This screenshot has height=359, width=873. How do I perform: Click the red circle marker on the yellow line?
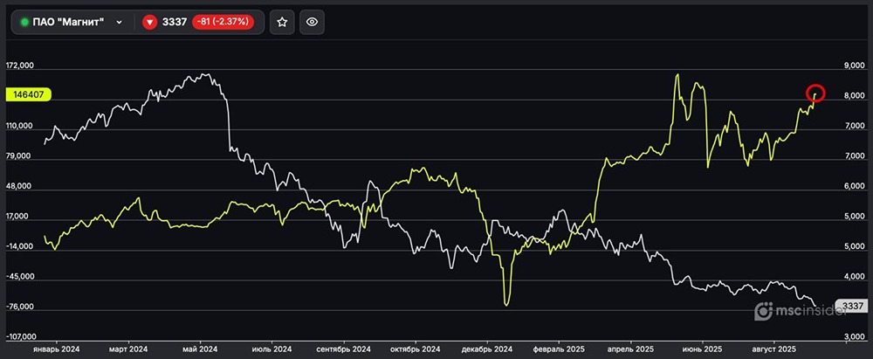(815, 93)
